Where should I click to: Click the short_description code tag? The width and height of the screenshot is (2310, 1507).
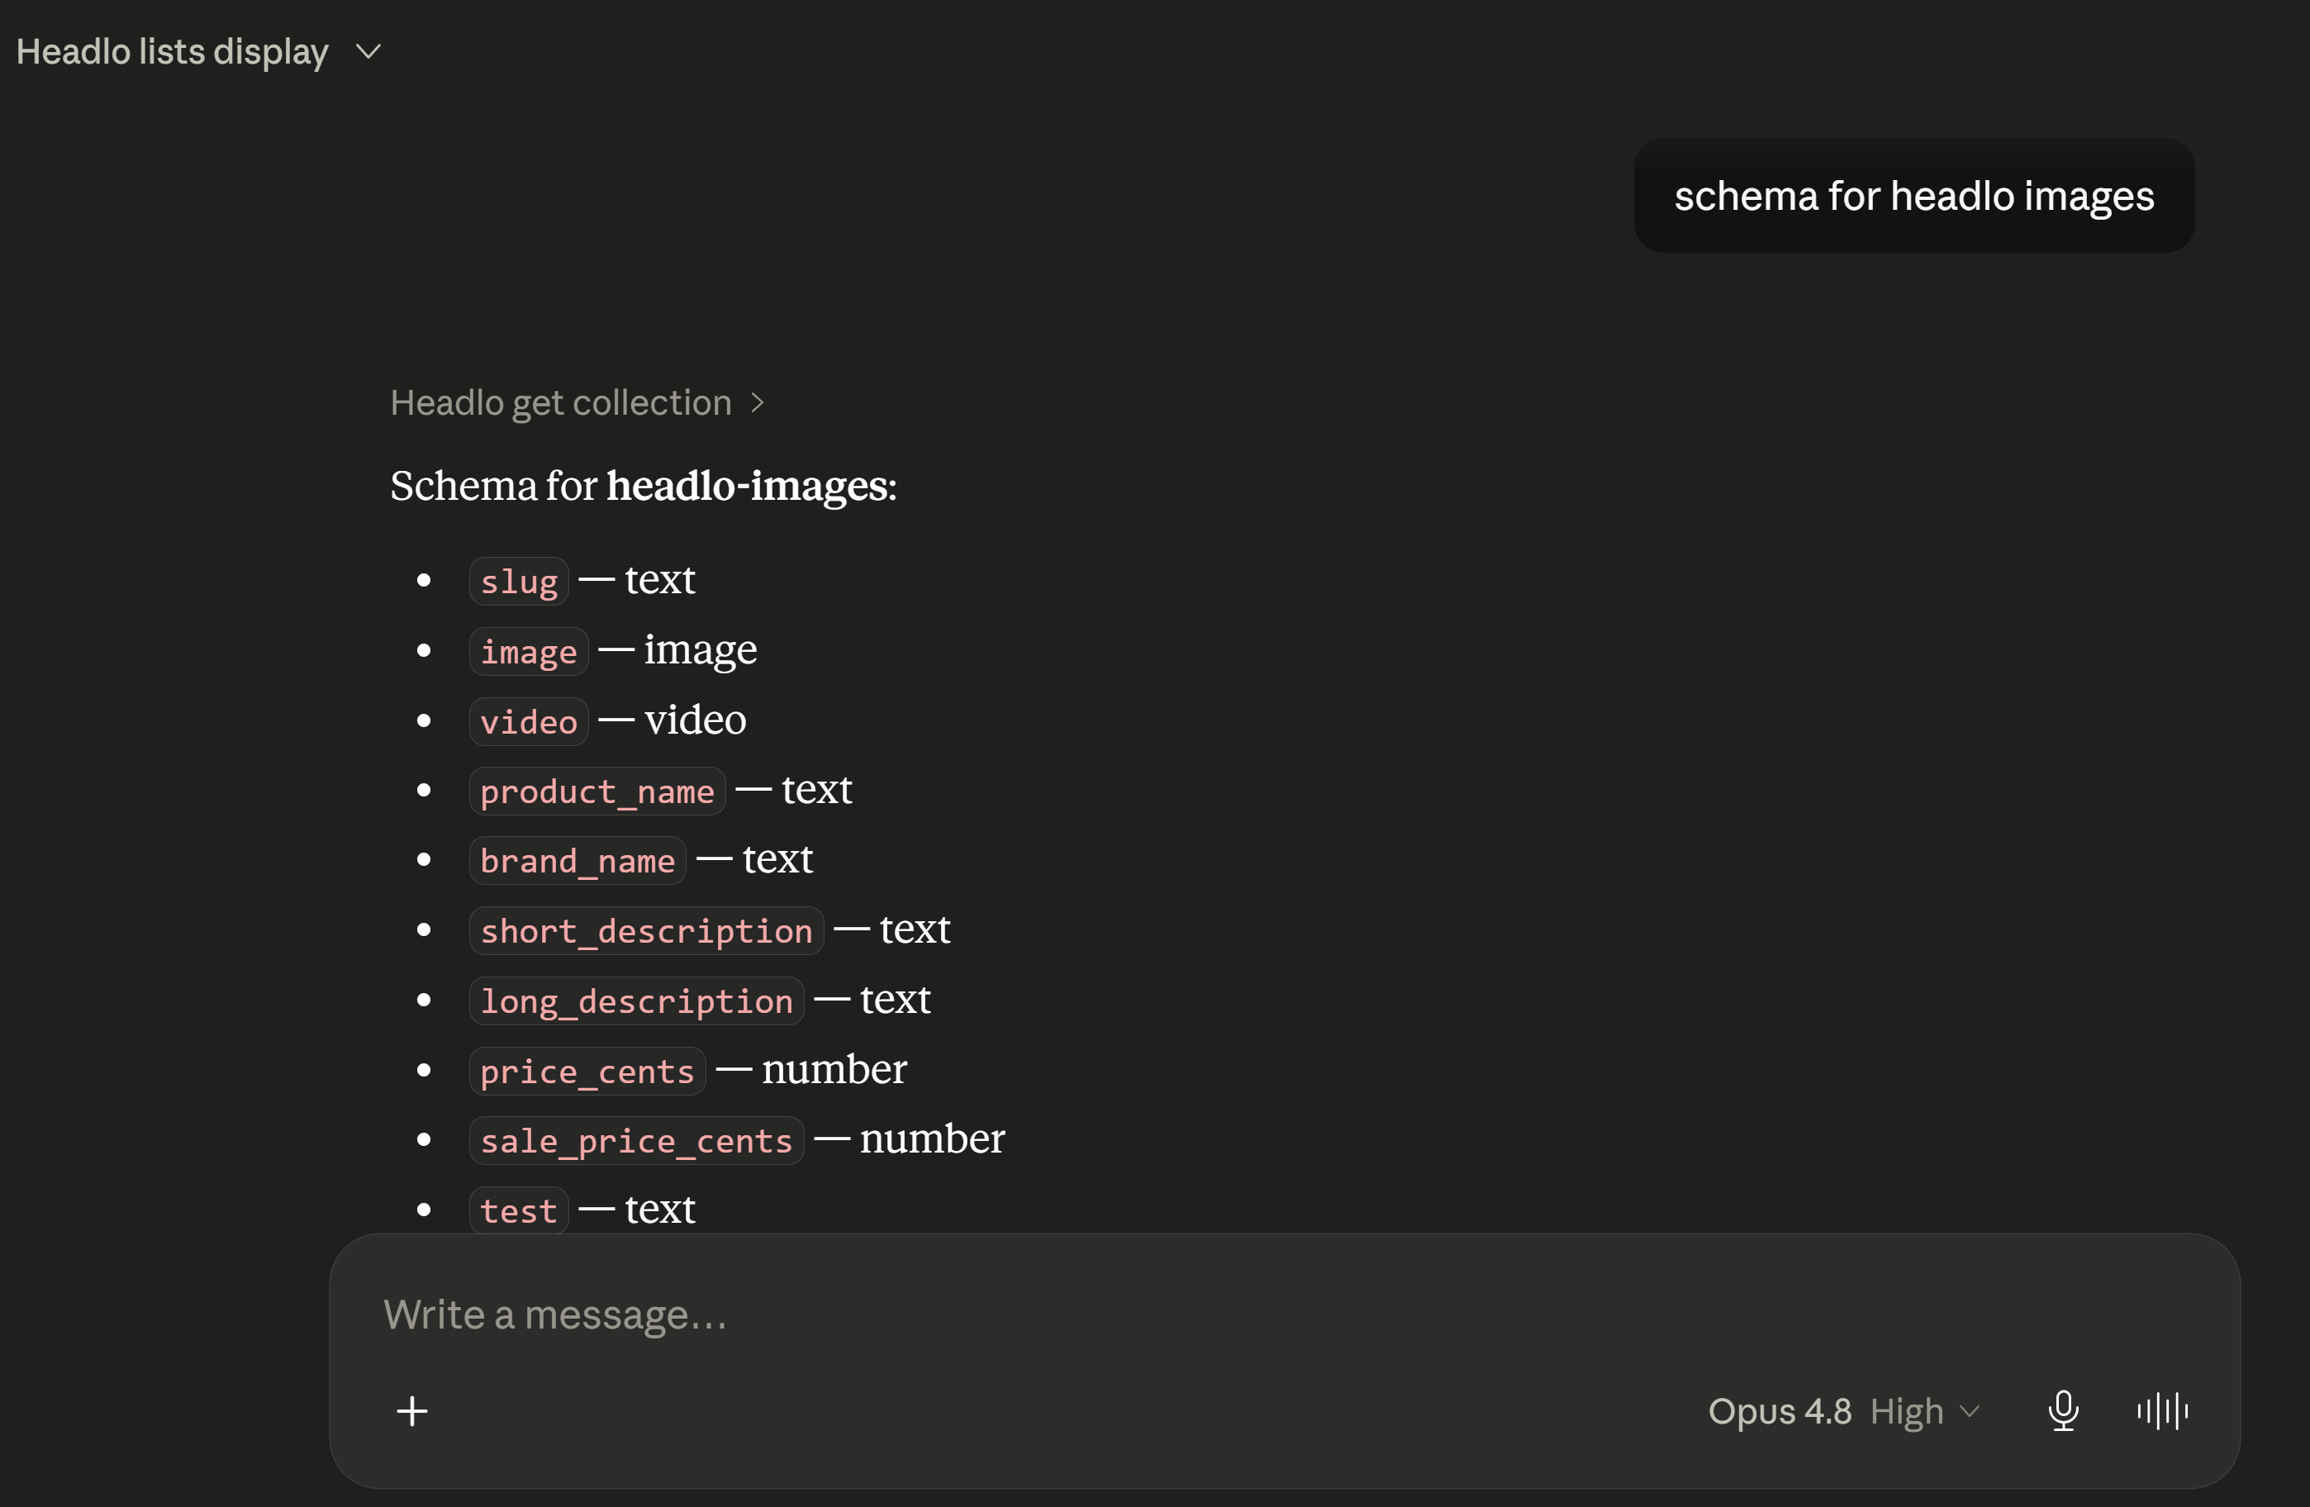[x=646, y=930]
